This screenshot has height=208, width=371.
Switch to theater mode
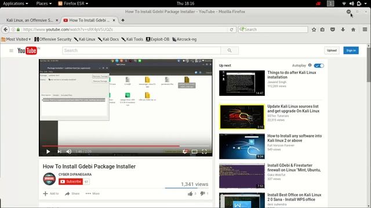195,151
